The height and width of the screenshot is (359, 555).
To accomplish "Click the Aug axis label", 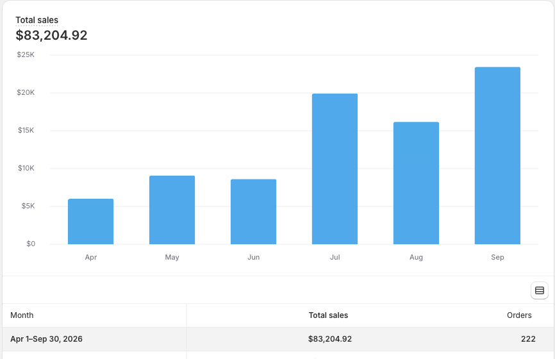I will 417,257.
